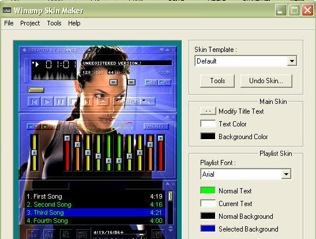Click the Winamp Skin Maker title bar icon
The width and height of the screenshot is (316, 239).
point(7,10)
